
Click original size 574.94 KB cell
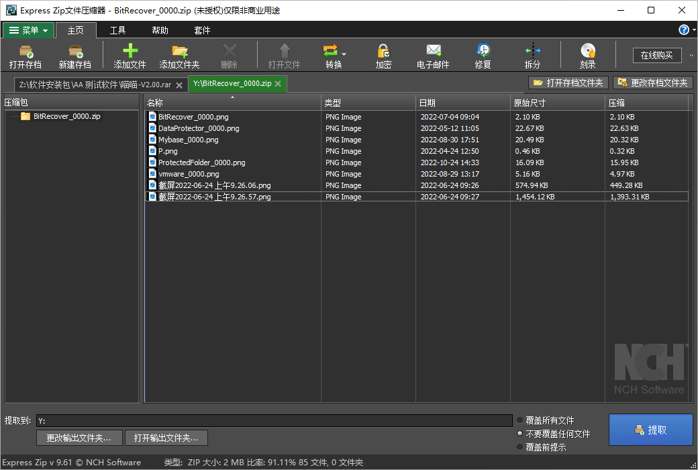coord(532,185)
